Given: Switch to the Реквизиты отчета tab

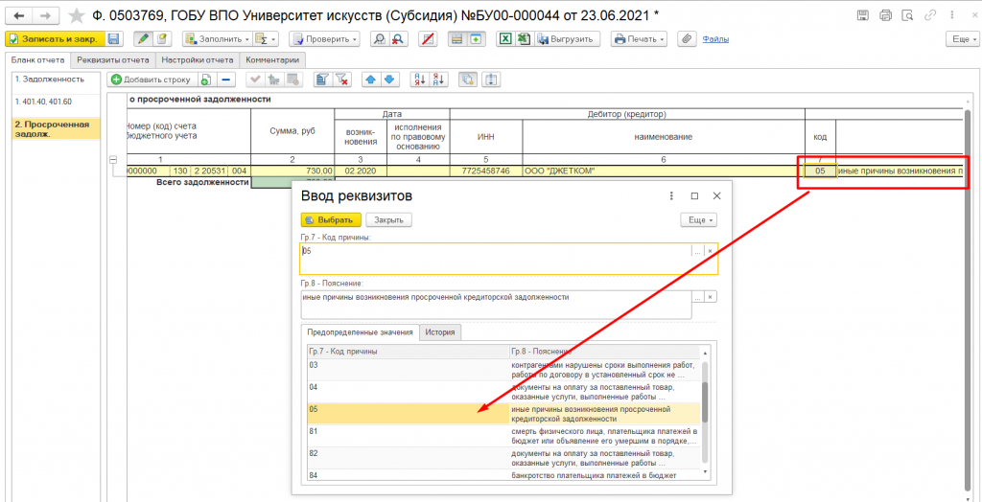Looking at the screenshot, I should point(113,60).
